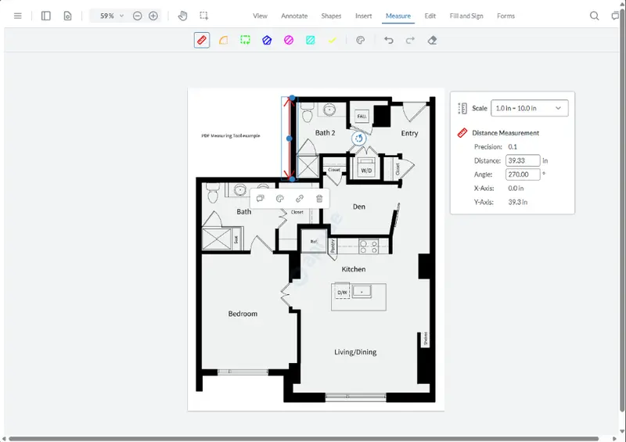Zoom out with the minus button

click(138, 16)
